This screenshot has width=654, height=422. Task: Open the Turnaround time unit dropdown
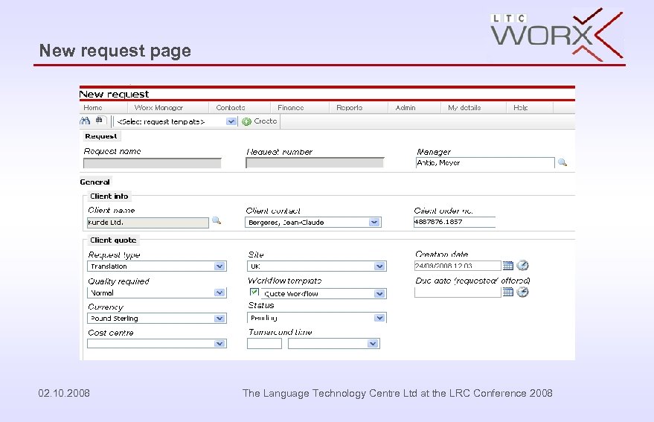373,344
